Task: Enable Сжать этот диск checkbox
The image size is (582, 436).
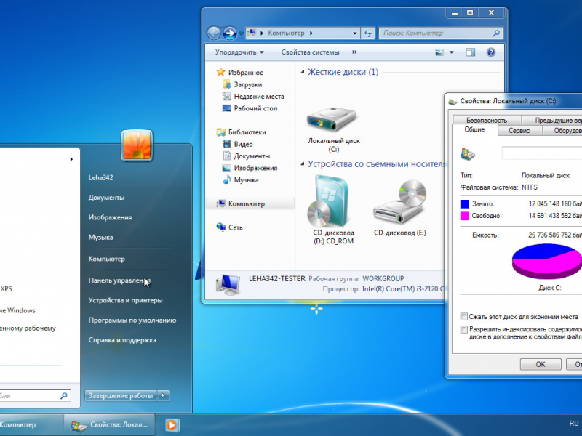Action: [x=463, y=317]
